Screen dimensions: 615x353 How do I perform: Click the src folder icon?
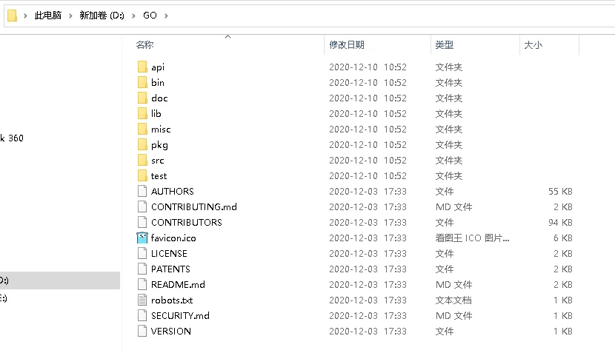[x=142, y=161]
